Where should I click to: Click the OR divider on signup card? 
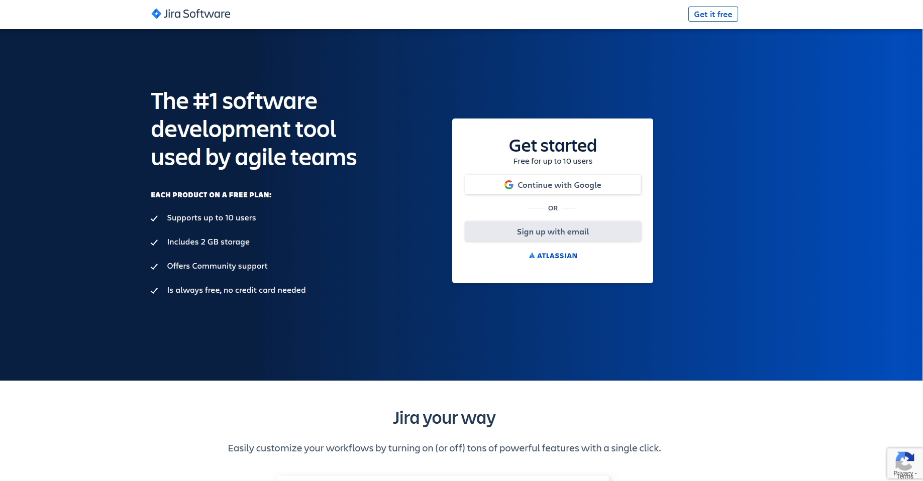[x=553, y=208]
